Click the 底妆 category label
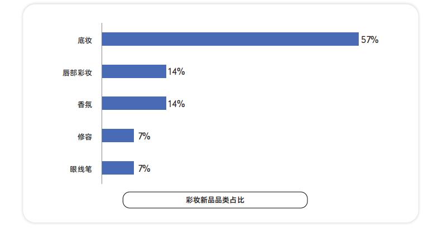Viewport: 443px width, 232px height. pyautogui.click(x=85, y=40)
